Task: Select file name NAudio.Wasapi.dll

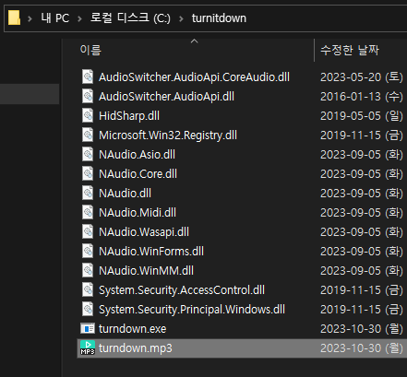Action: click(144, 232)
